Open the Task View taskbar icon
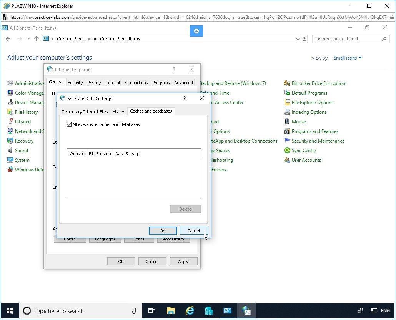This screenshot has height=320, width=396. [151, 311]
